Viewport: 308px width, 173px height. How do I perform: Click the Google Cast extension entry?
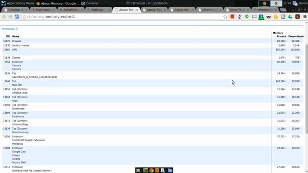[19, 152]
